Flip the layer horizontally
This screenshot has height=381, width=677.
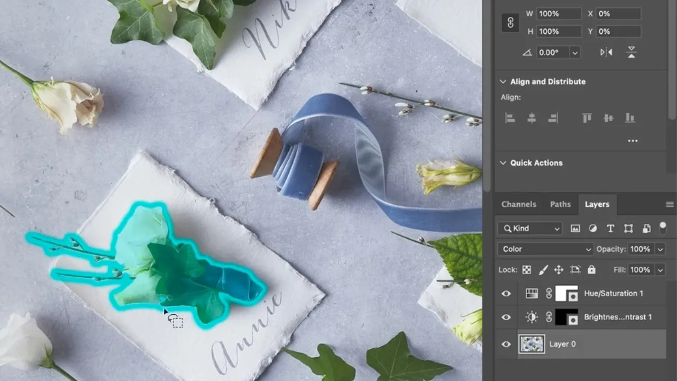click(606, 52)
